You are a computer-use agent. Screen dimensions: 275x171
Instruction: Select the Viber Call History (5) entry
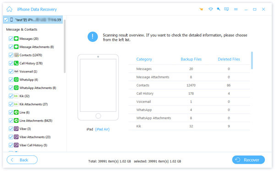point(33,145)
